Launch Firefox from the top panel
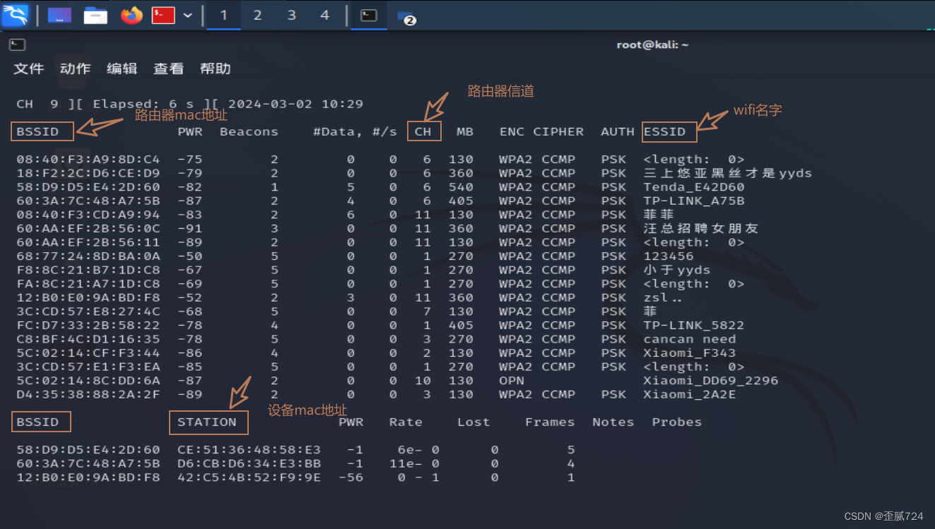This screenshot has width=935, height=529. coord(131,15)
